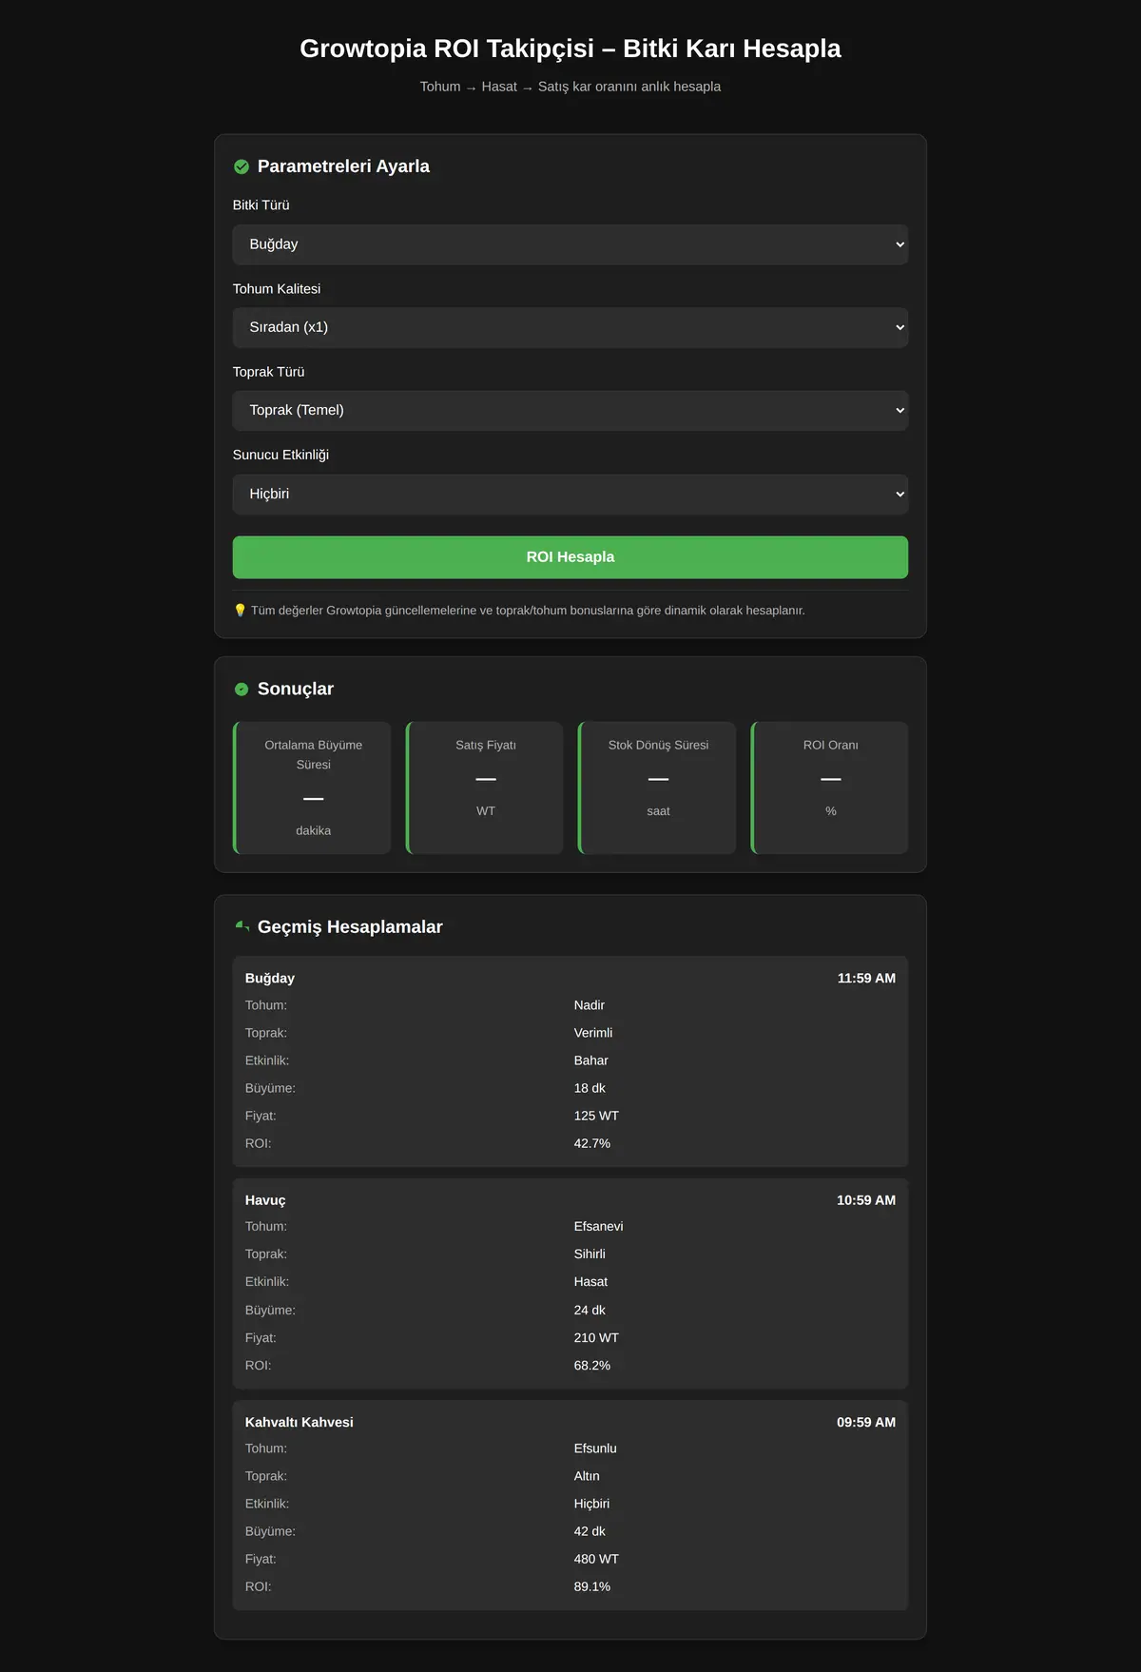Click the green checkmark icon beside Parametreleri Ayarla

(242, 166)
